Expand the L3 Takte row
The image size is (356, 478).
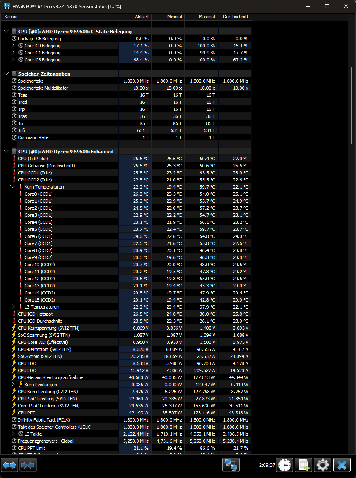click(x=13, y=434)
